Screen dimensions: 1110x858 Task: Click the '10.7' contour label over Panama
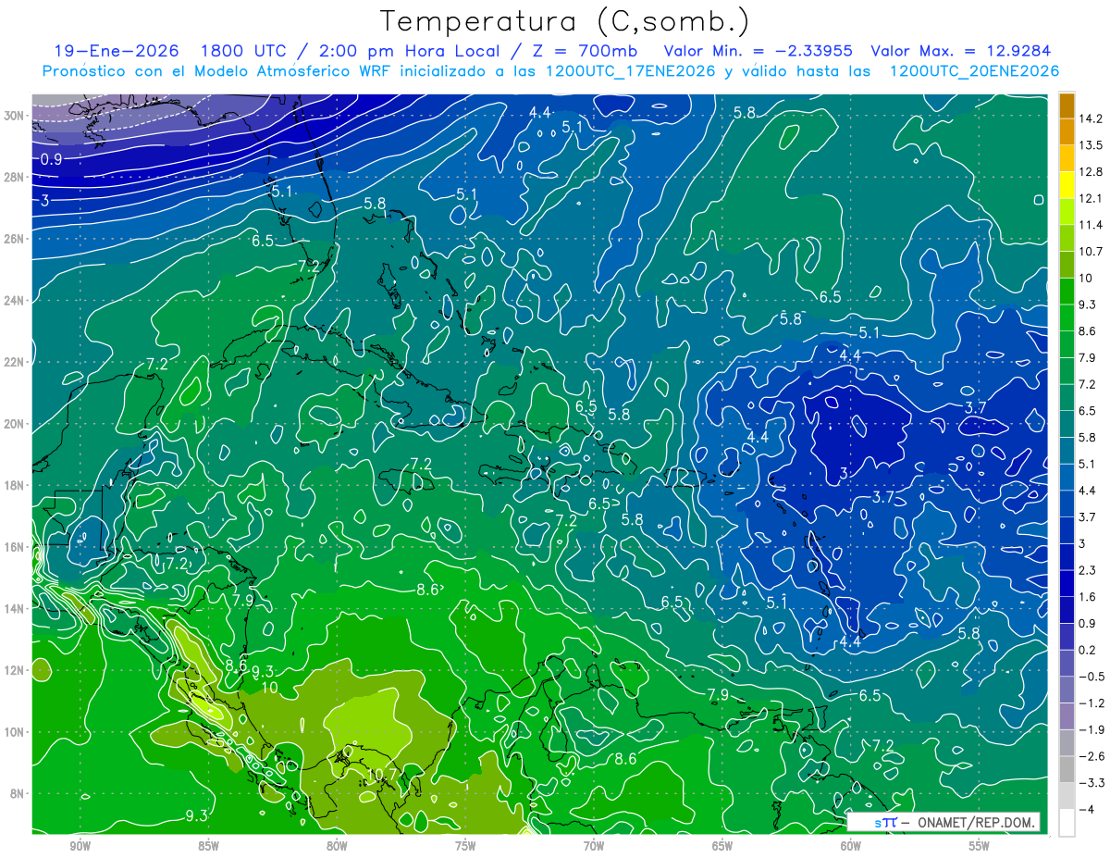(383, 775)
